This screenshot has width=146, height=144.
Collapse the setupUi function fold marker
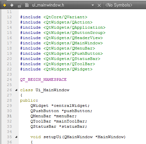tap(16, 137)
